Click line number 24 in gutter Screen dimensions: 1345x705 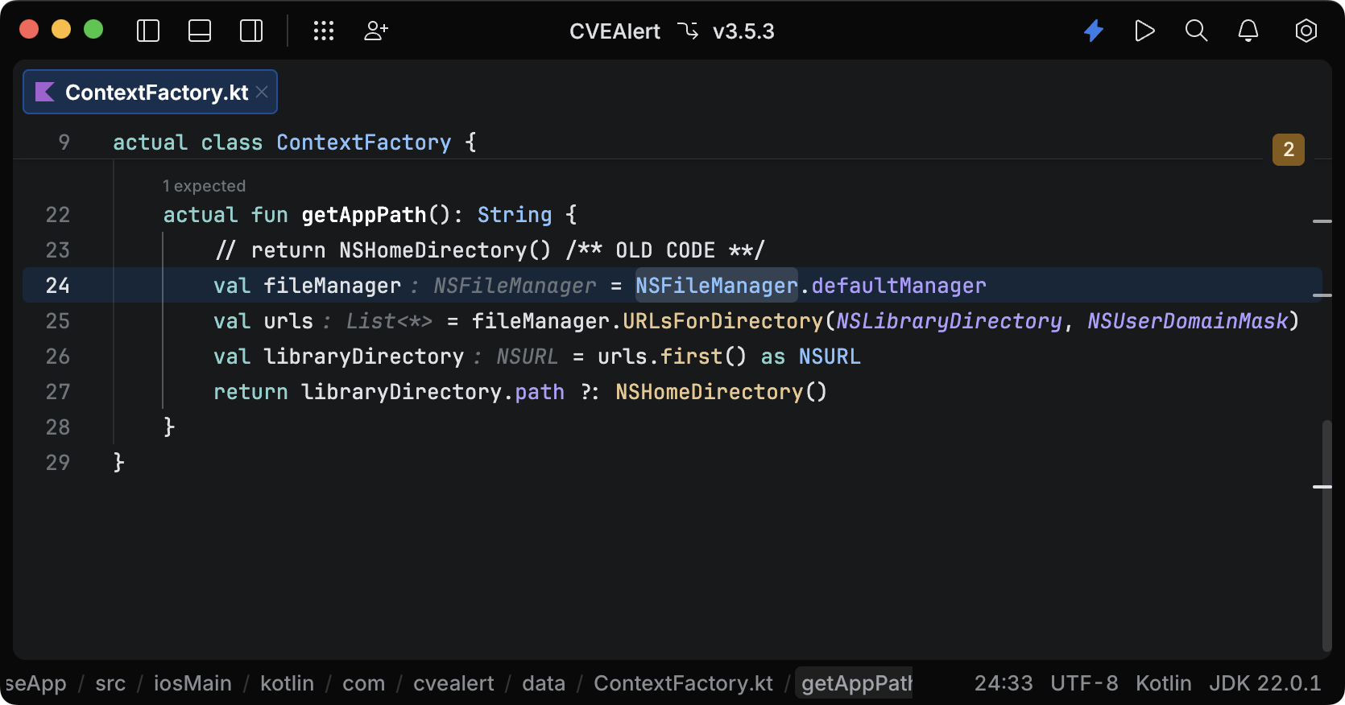58,286
